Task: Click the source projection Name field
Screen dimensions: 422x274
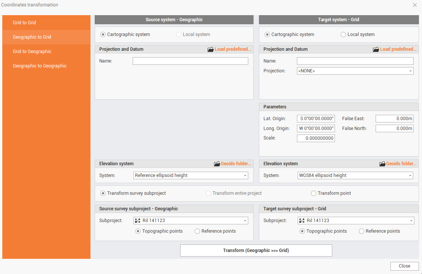Action: point(190,61)
